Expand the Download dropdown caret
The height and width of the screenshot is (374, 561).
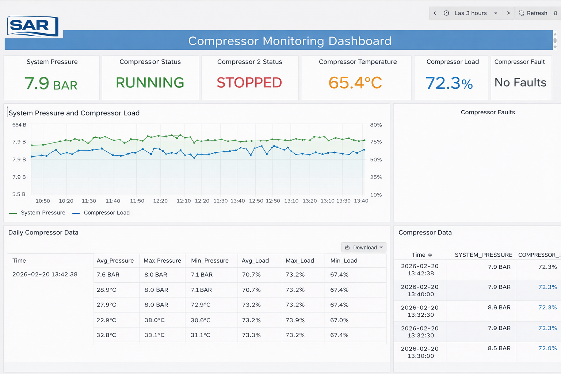coord(381,247)
